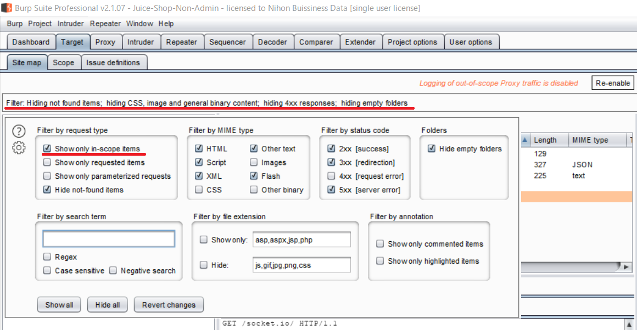Click the Filter summary bar
The width and height of the screenshot is (637, 330).
(x=319, y=103)
